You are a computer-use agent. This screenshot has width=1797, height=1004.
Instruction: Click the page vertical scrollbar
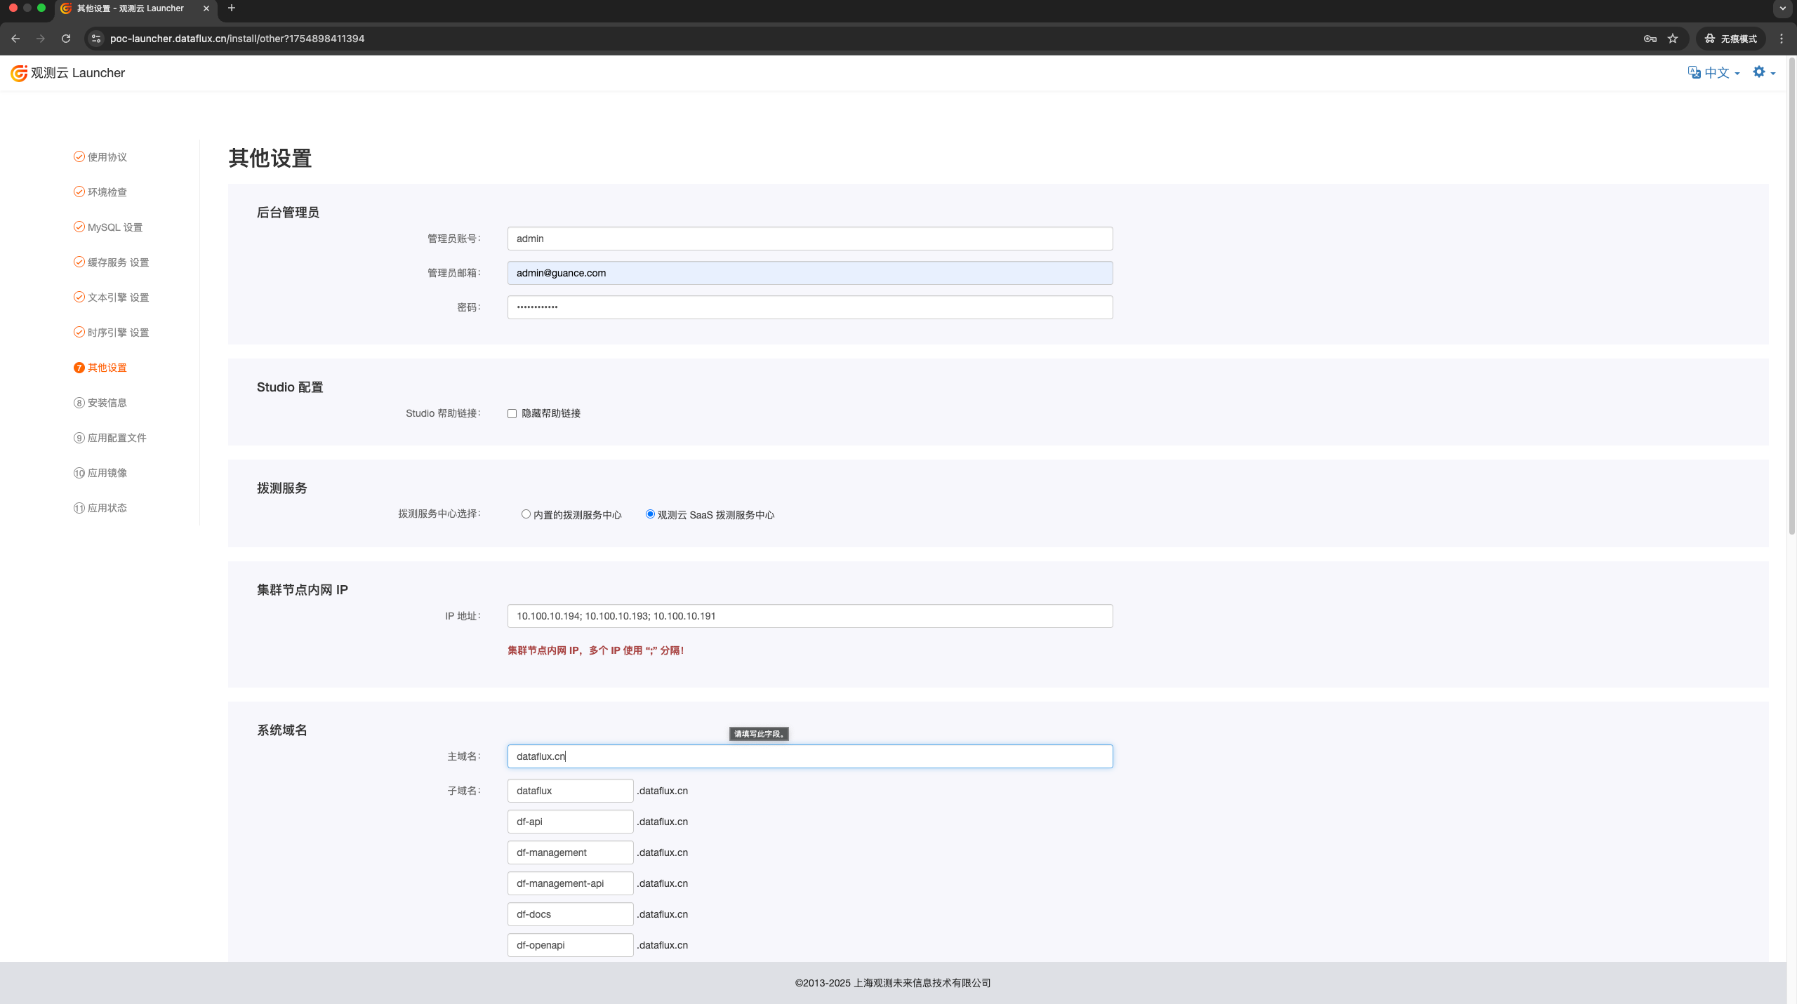click(x=1791, y=295)
